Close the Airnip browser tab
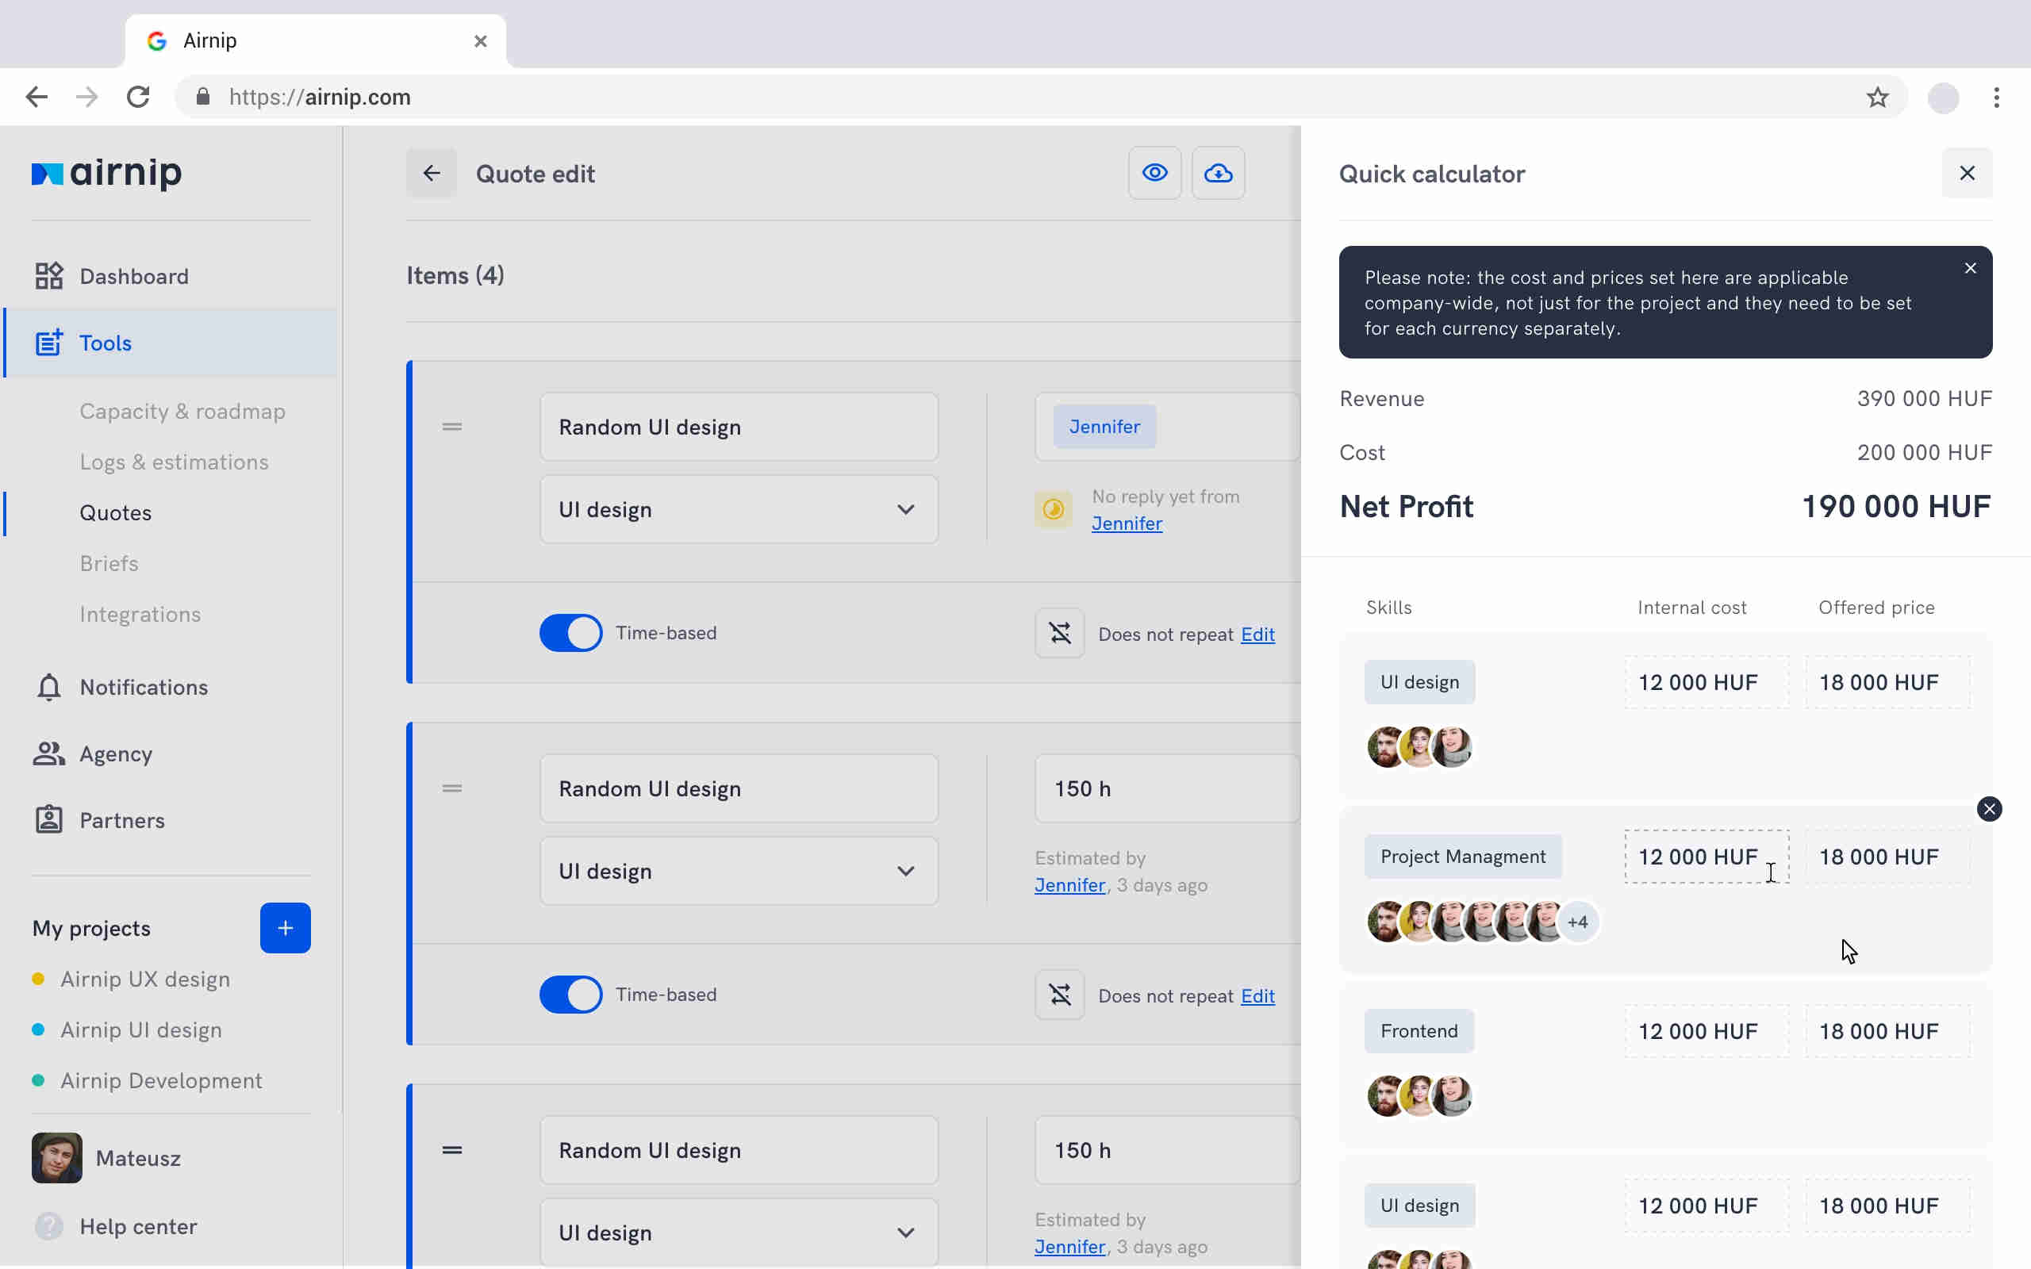 [480, 41]
